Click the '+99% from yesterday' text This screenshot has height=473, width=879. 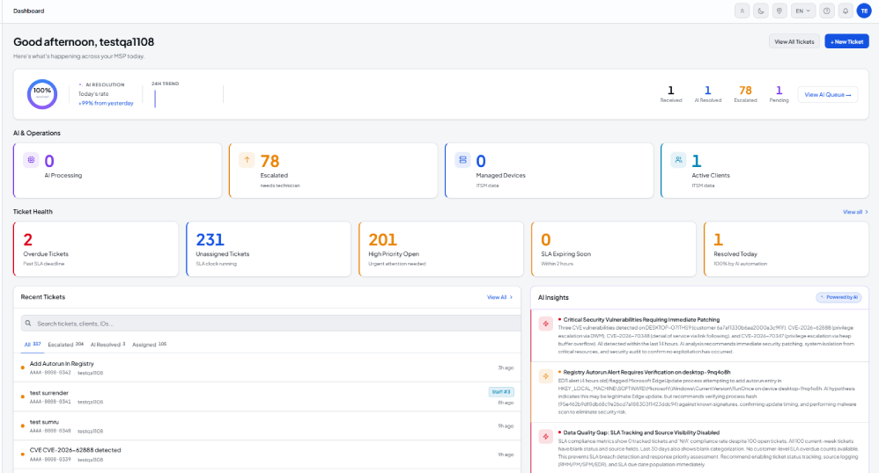106,103
